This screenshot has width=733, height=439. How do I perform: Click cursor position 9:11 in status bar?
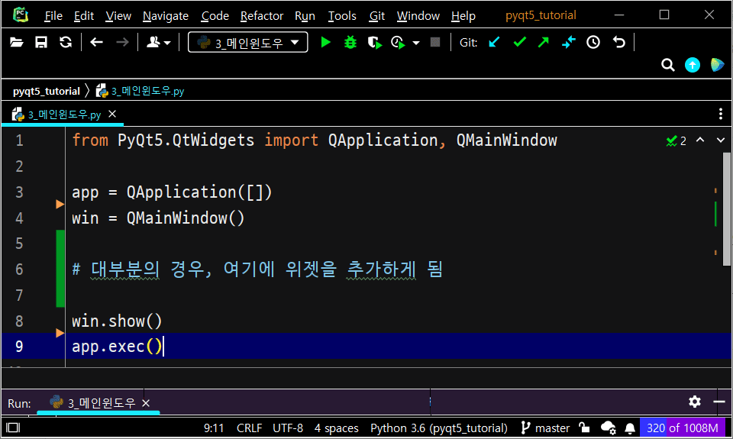click(x=214, y=428)
